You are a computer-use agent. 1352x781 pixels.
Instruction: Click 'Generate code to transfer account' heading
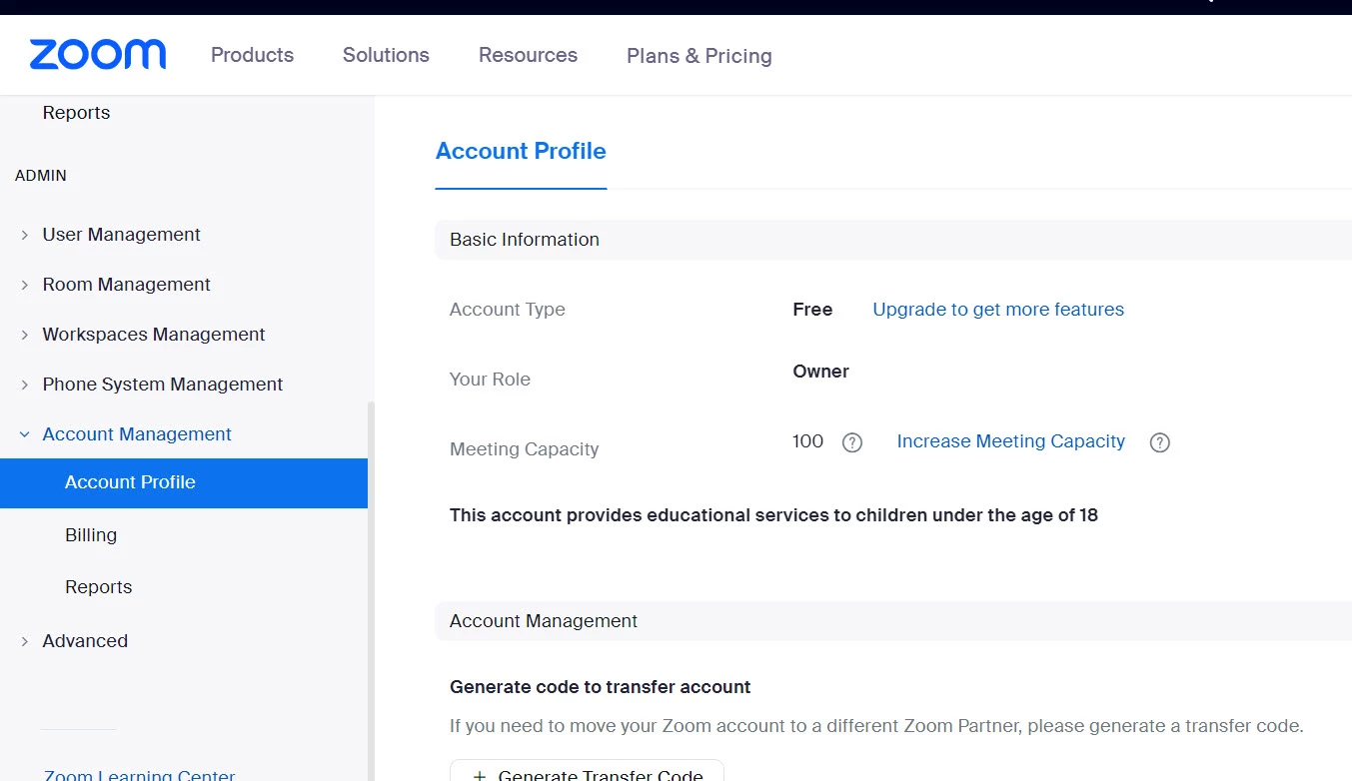[x=601, y=687]
